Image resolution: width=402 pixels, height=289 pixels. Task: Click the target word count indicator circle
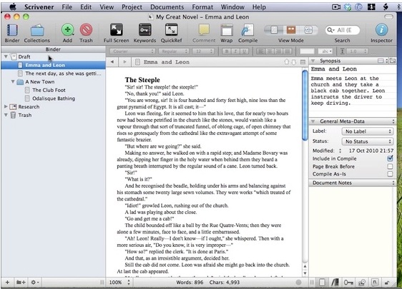tap(298, 283)
